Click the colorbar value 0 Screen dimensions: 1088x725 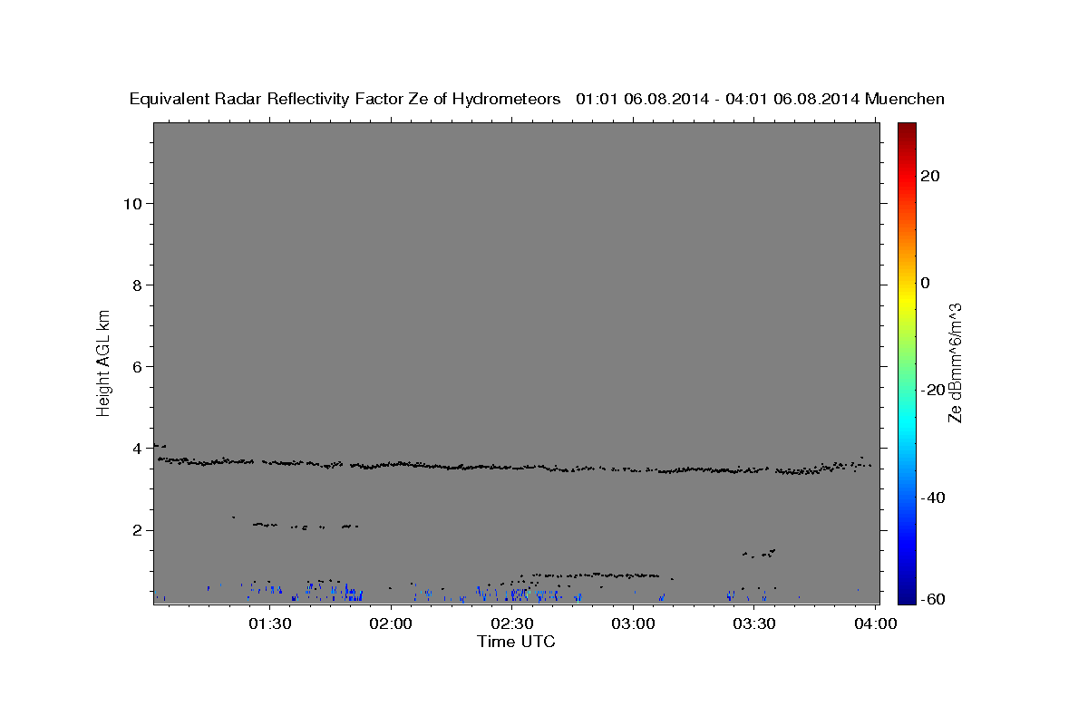click(x=926, y=283)
